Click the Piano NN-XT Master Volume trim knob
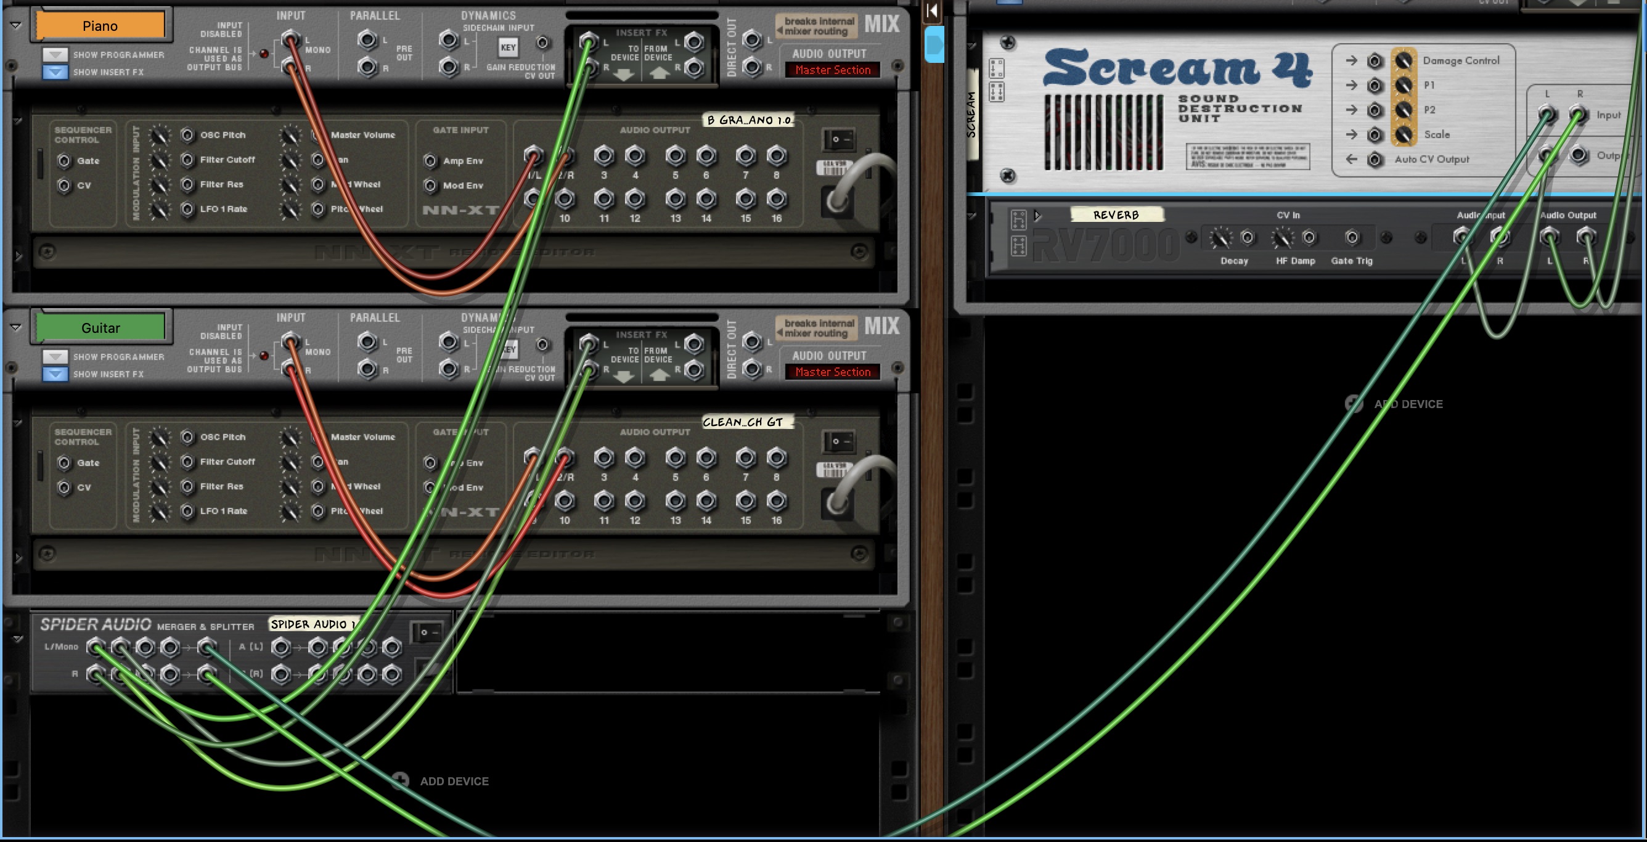This screenshot has height=842, width=1647. click(x=290, y=135)
